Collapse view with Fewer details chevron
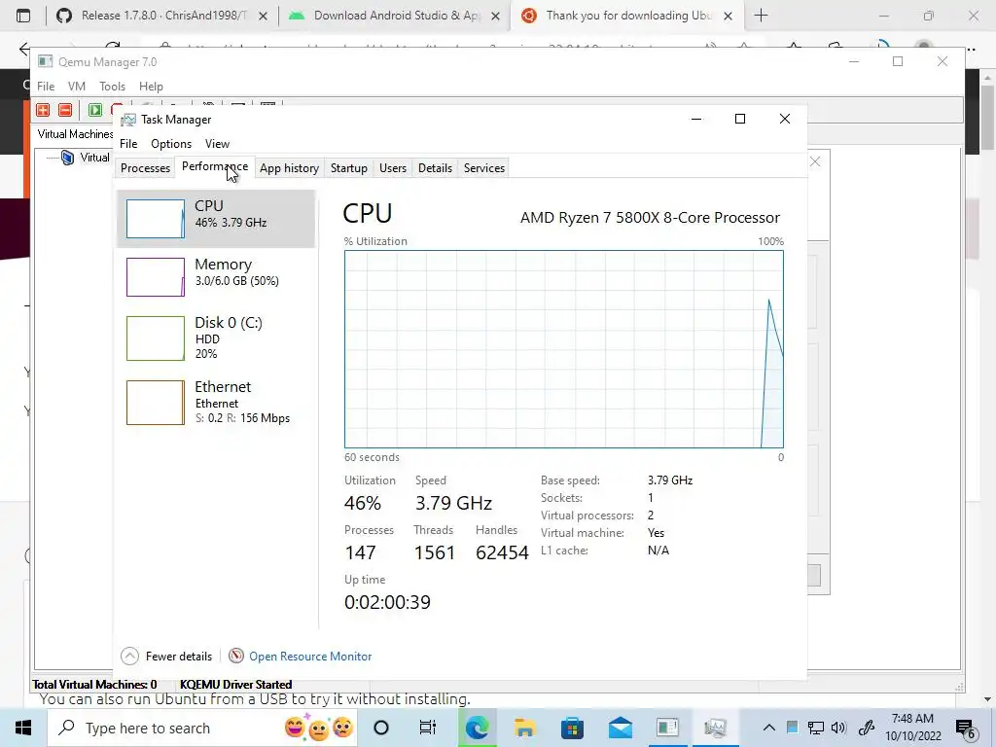This screenshot has width=996, height=747. point(129,657)
